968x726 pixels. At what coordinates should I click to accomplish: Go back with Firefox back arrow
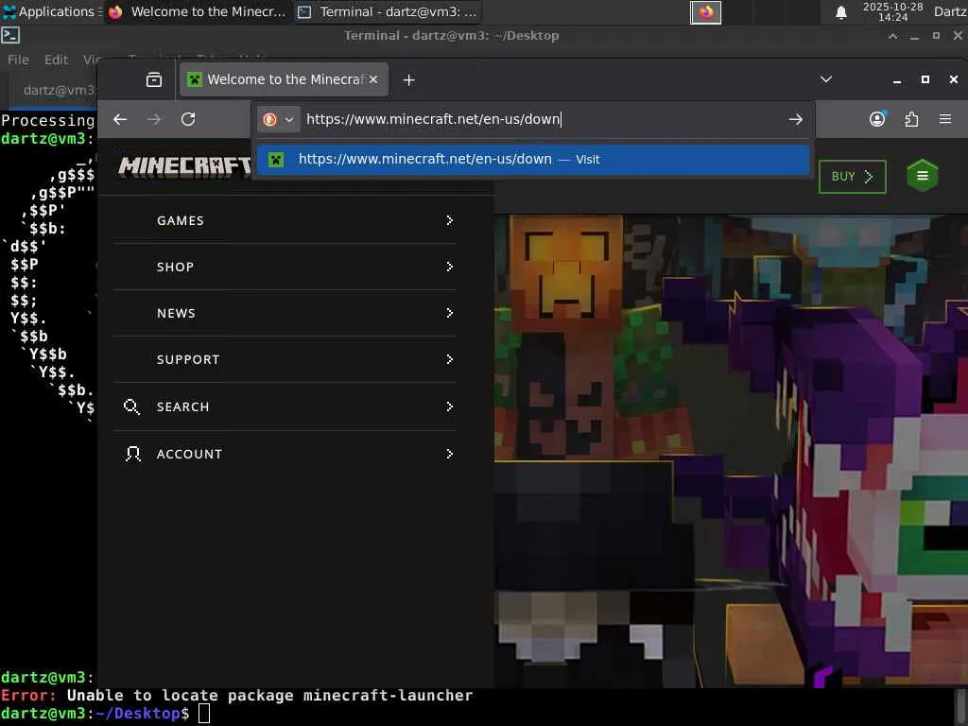(x=120, y=119)
